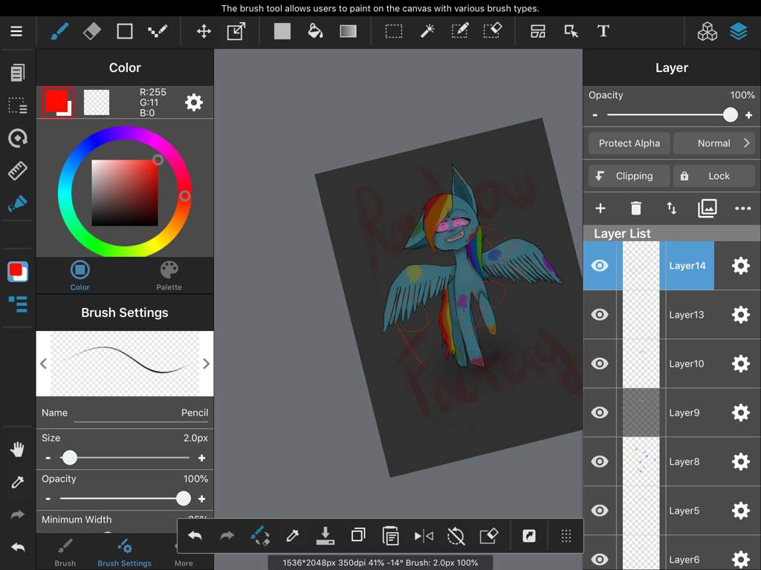761x570 pixels.
Task: Click the brush Opacity slider handle
Action: coord(183,498)
